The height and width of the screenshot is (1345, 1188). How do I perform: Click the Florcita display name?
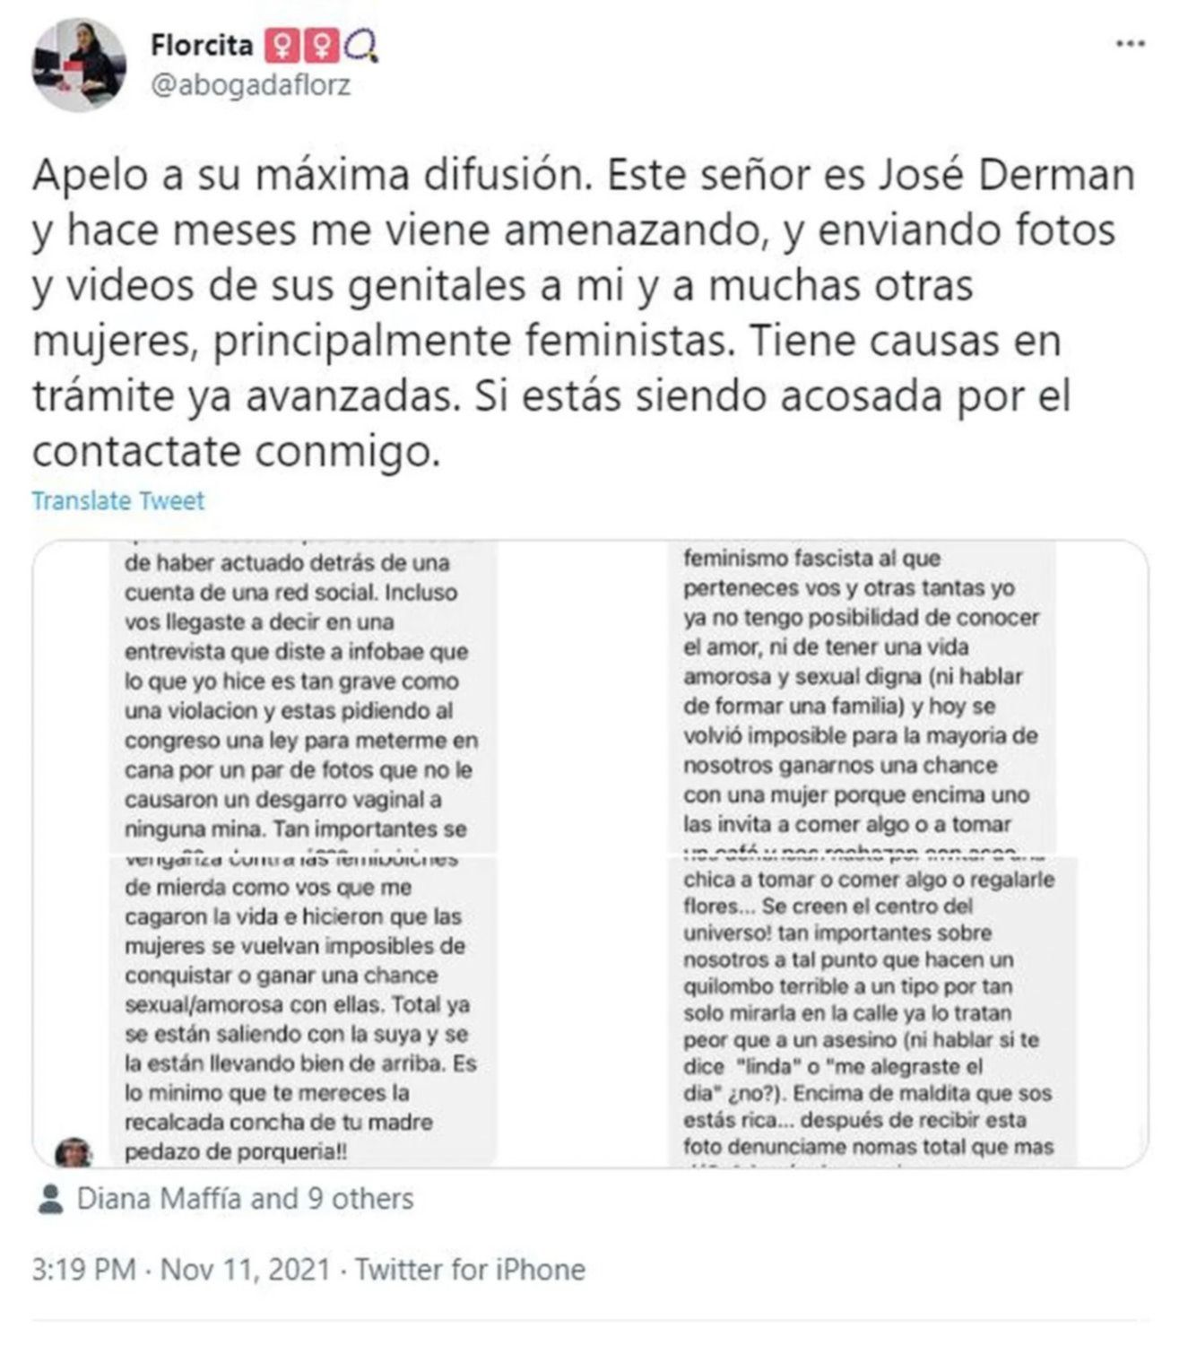pyautogui.click(x=202, y=44)
